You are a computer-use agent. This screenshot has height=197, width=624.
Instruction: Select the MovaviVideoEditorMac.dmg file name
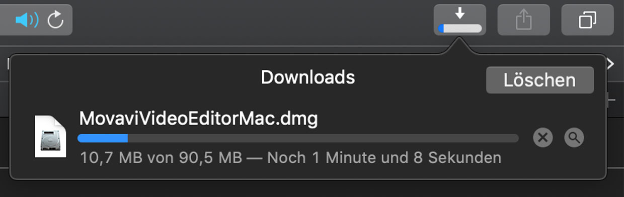[198, 119]
